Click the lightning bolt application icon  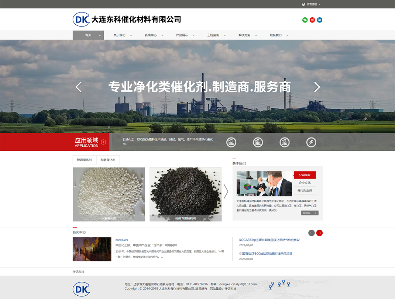click(311, 142)
